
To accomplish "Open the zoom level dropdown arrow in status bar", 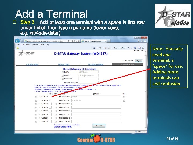I will click(144, 132).
